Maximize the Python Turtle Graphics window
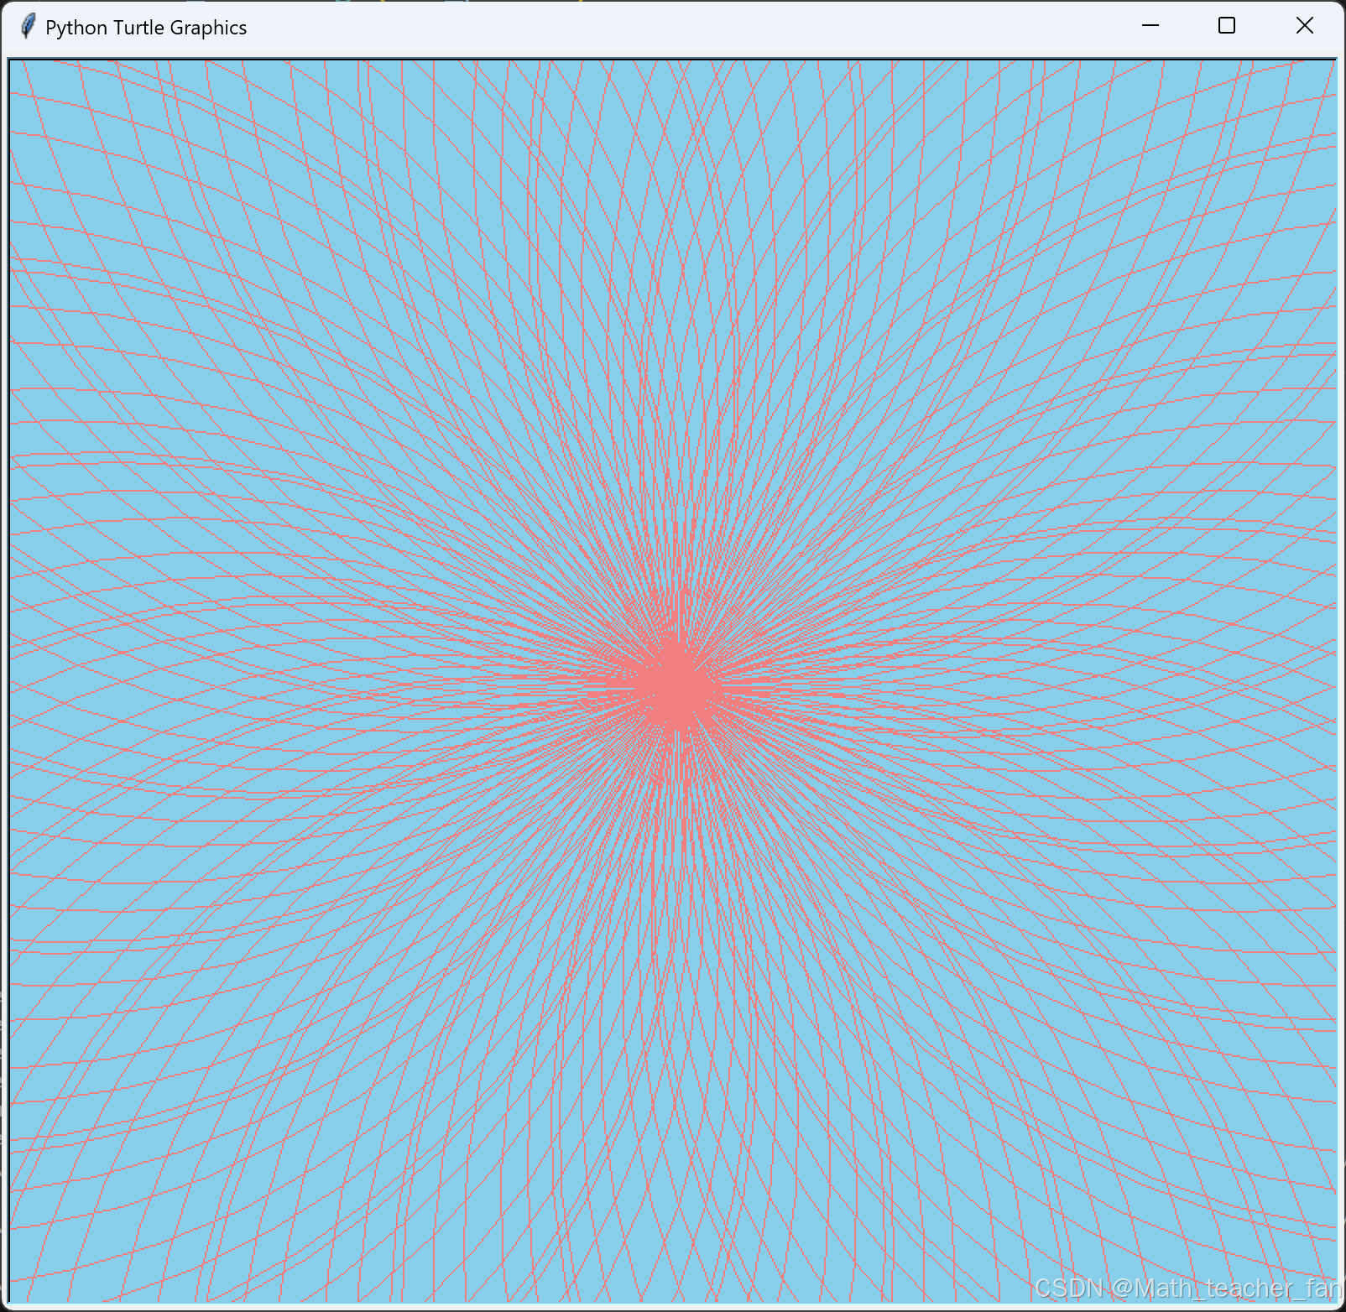The width and height of the screenshot is (1346, 1312). pos(1227,26)
